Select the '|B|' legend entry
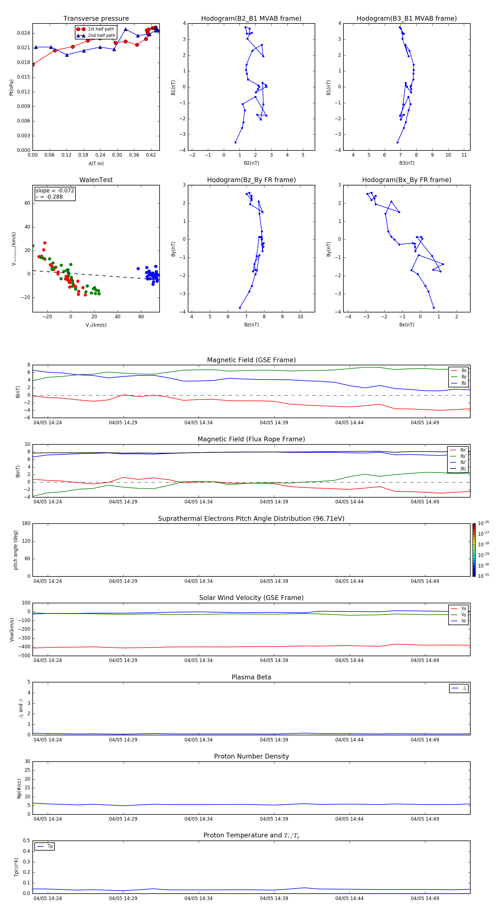Viewport: 503px width, 923px height. (458, 469)
